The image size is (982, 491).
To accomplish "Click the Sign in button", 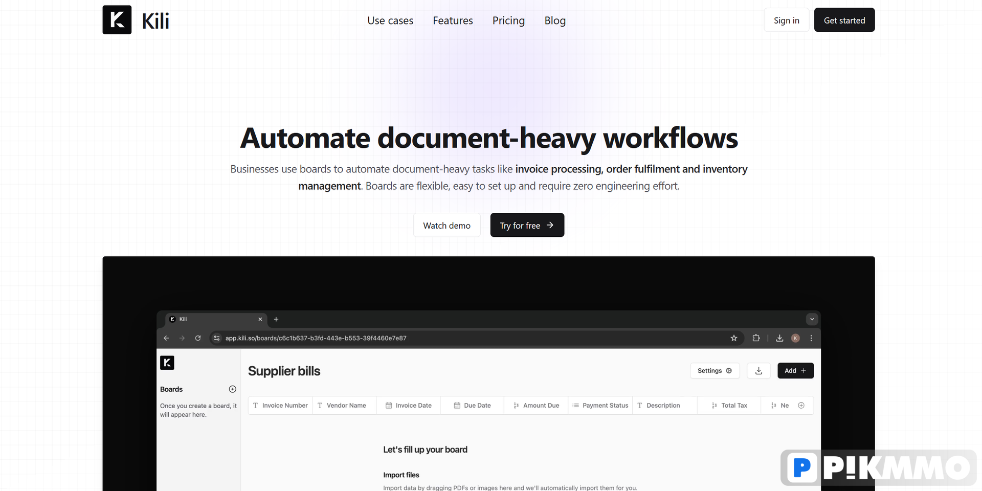I will point(786,20).
